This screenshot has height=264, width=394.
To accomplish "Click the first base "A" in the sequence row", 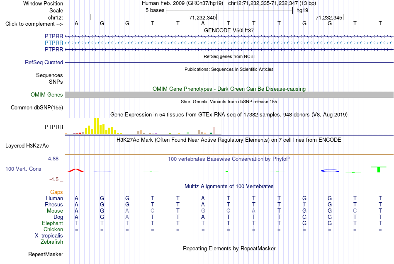I will click(x=76, y=24).
